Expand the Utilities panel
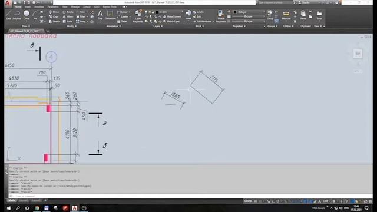Image resolution: width=377 pixels, height=212 pixels. click(x=288, y=26)
